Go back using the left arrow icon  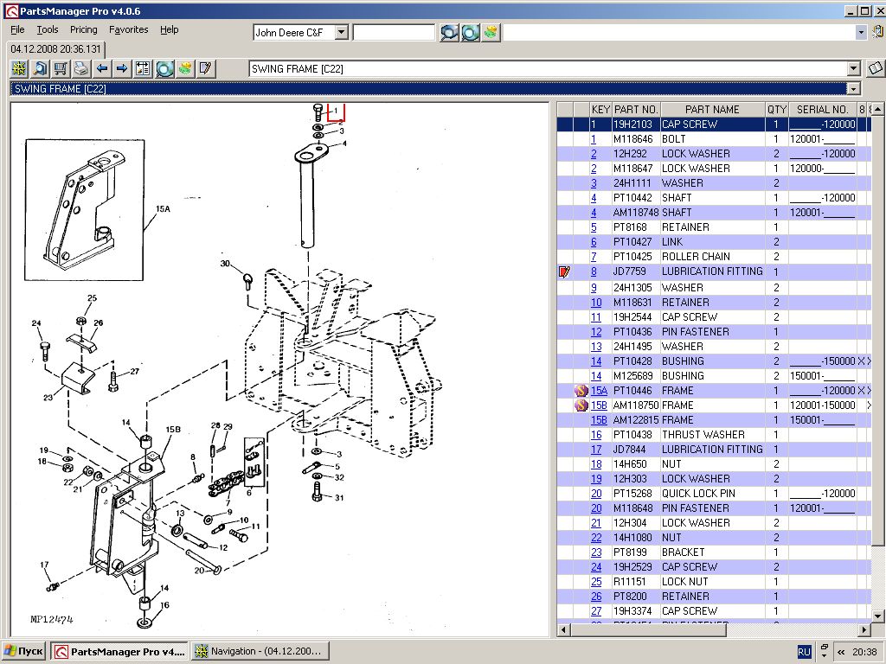(x=101, y=68)
